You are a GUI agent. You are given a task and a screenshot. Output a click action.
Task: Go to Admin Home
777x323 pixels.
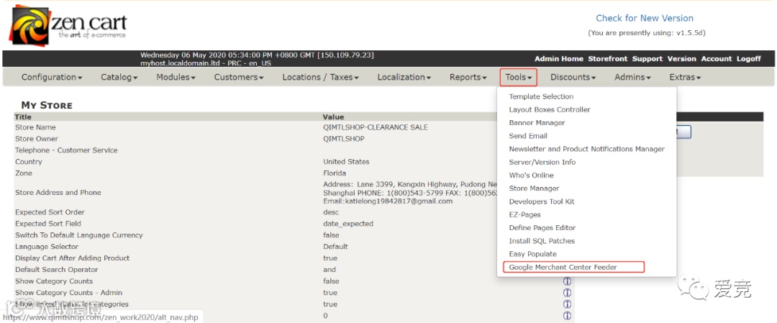tap(558, 58)
